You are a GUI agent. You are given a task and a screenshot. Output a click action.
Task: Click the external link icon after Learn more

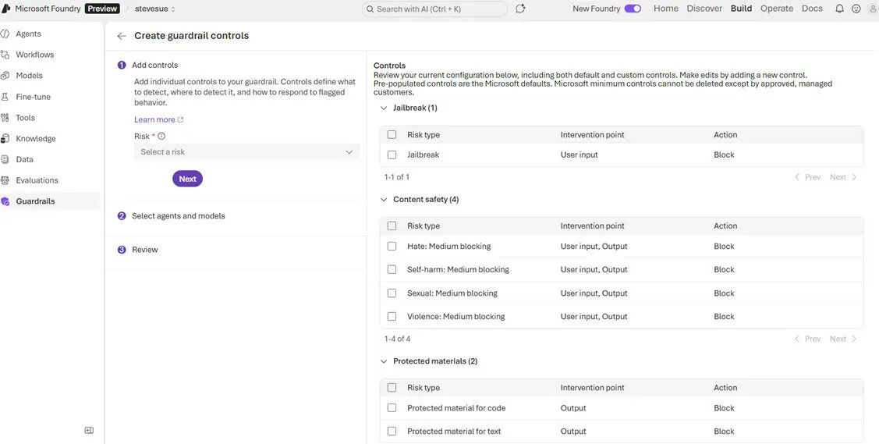click(180, 119)
